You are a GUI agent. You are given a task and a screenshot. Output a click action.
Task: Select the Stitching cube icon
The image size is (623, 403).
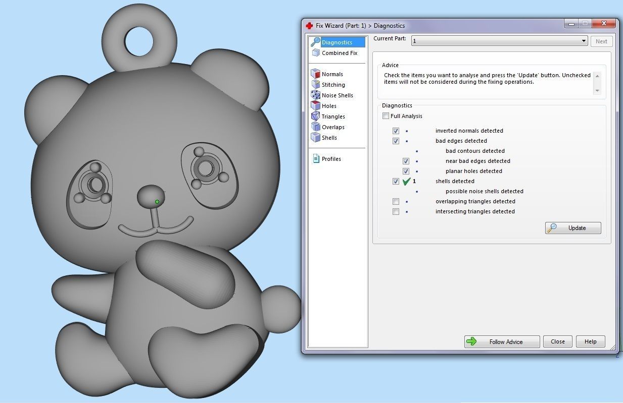[x=316, y=85]
